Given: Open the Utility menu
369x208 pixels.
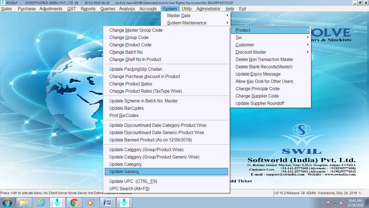Looking at the screenshot, I should coord(187,9).
